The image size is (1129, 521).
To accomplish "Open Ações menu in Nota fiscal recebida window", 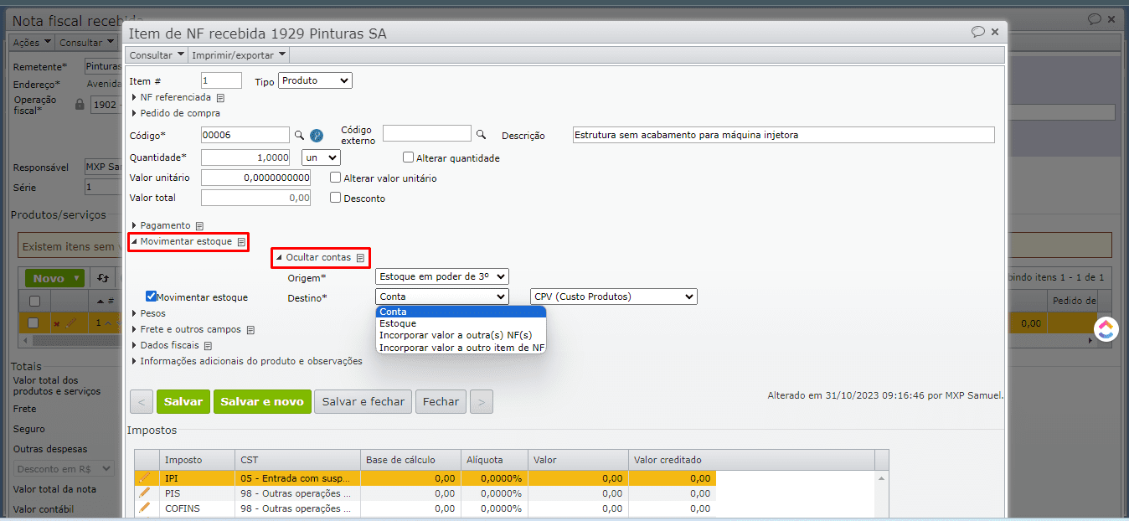I will [x=33, y=43].
